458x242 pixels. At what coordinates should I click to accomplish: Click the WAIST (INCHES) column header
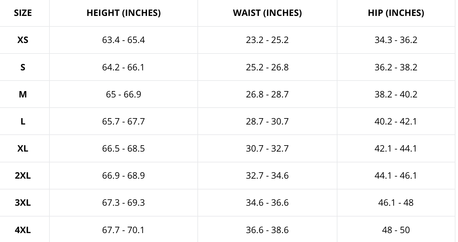(267, 13)
